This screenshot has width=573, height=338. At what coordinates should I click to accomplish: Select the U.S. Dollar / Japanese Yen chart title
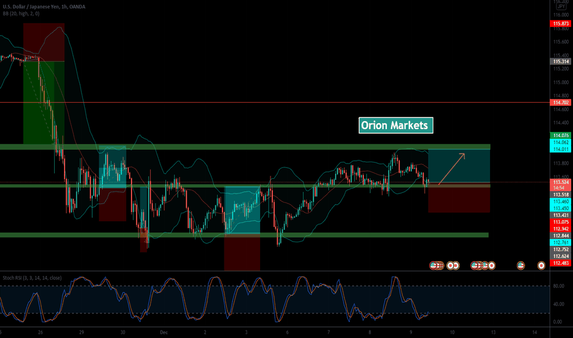click(x=44, y=7)
